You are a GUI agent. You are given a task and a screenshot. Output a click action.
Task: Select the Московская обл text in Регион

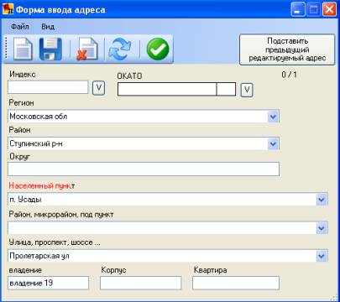39,117
